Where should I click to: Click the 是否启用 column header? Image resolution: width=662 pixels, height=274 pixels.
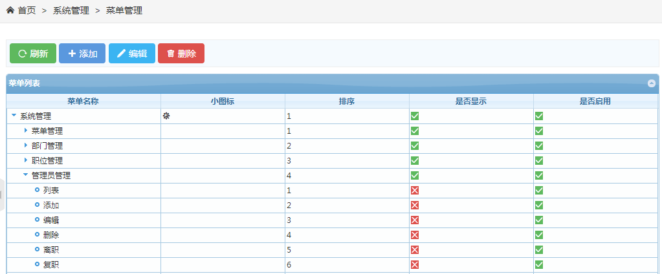(x=595, y=101)
